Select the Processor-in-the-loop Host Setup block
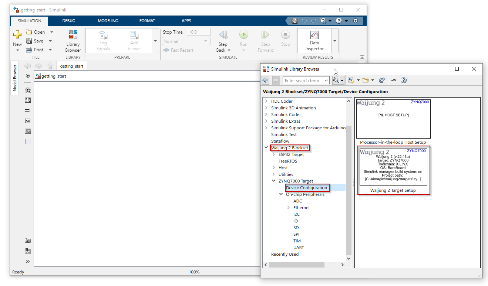The image size is (488, 286). click(x=393, y=122)
